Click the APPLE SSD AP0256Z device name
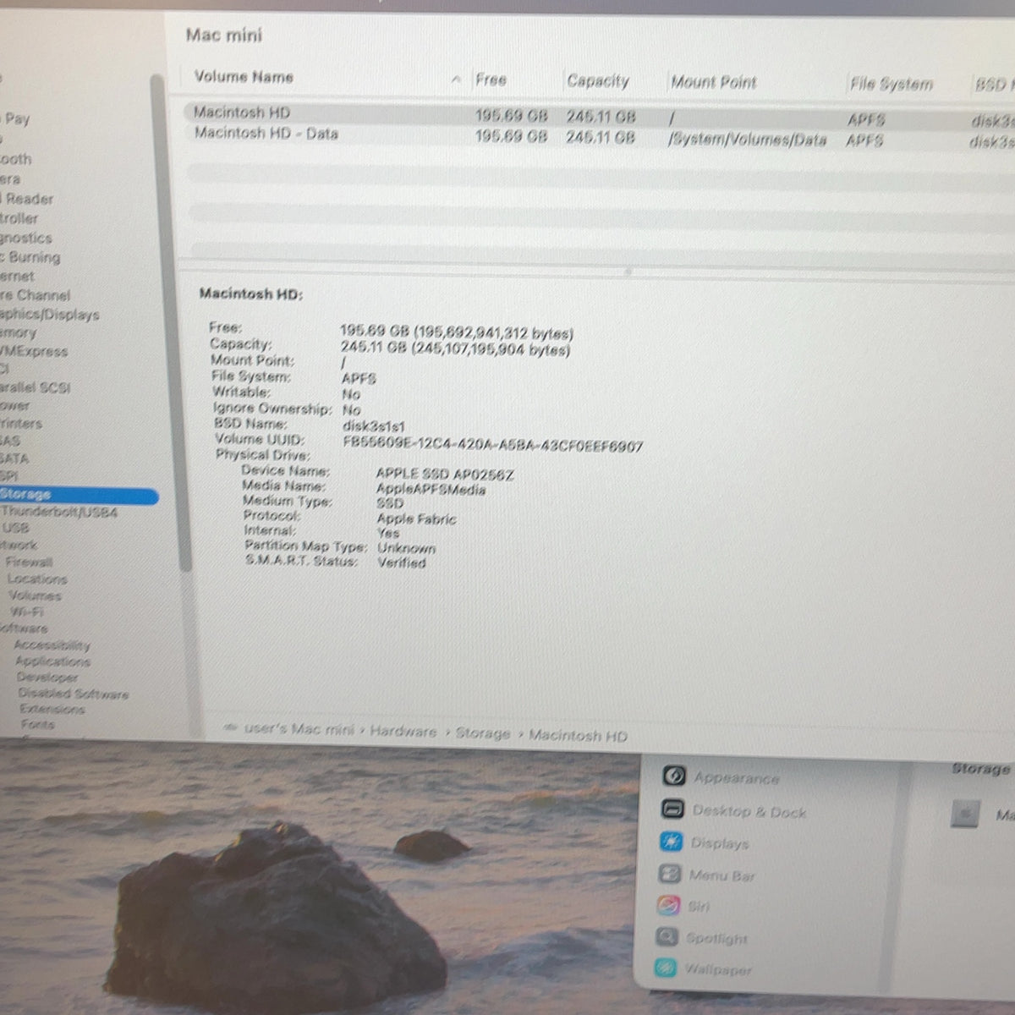This screenshot has height=1015, width=1015. click(x=445, y=475)
